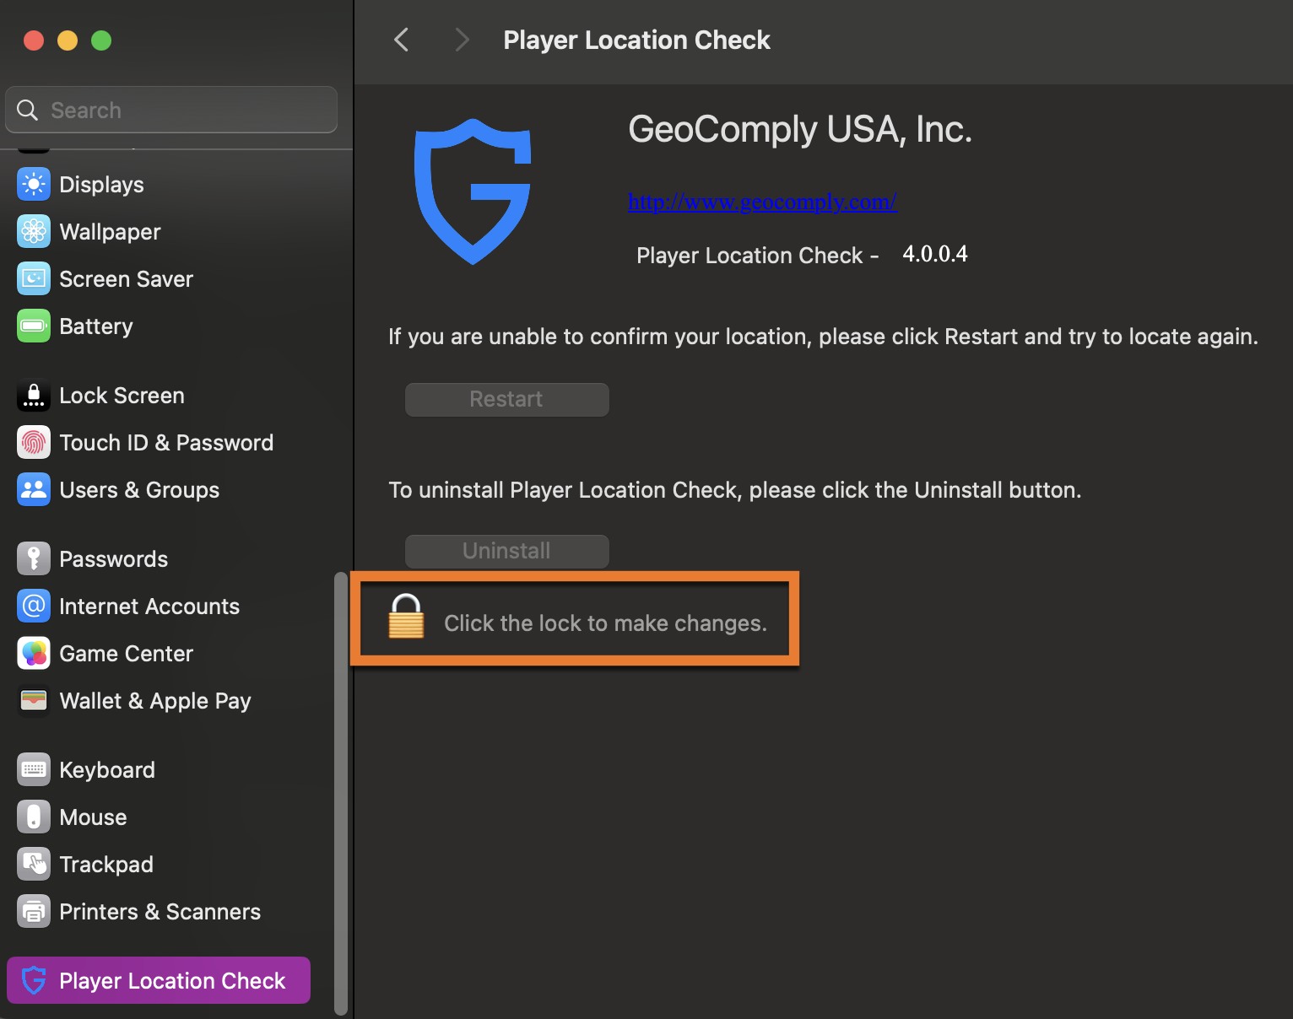Screen dimensions: 1293x1019
Task: Focus the Search input field
Action: point(171,110)
